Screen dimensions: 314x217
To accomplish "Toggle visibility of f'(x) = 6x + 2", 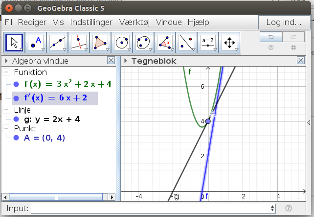I will (16, 98).
